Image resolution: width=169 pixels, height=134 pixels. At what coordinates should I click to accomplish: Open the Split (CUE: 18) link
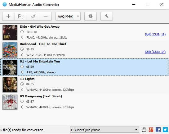(155, 35)
